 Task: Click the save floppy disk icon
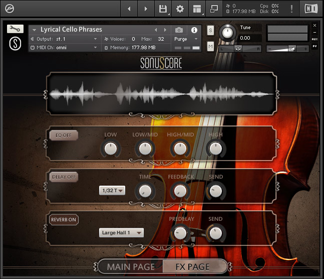tap(163, 9)
